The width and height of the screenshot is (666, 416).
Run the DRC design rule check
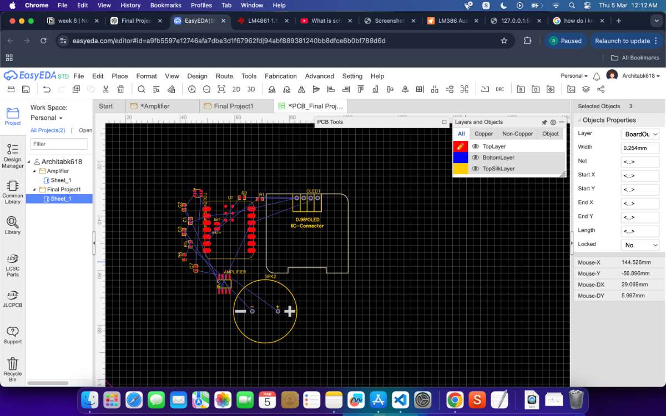pos(500,89)
